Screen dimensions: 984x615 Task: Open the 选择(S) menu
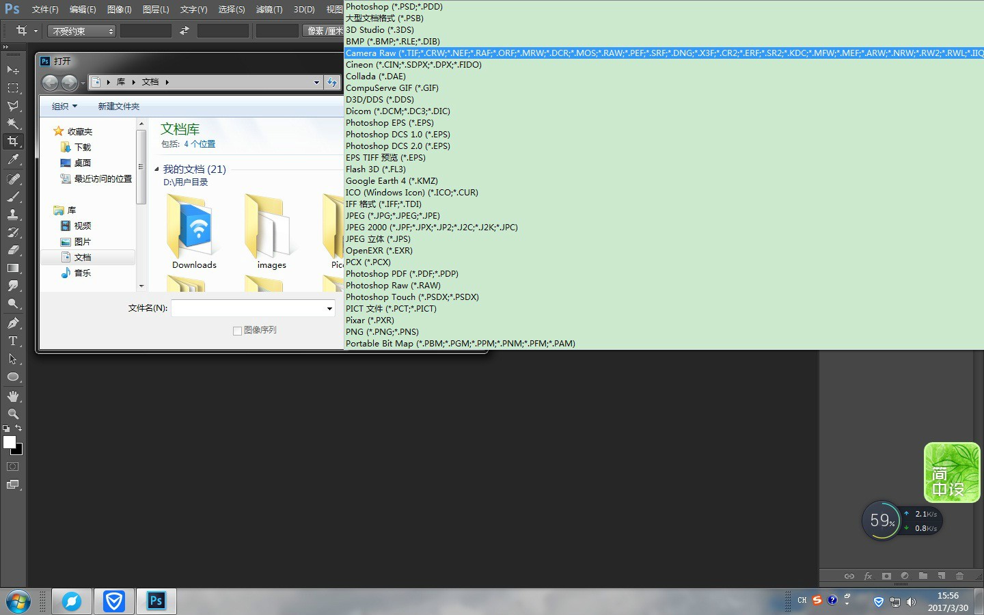click(x=232, y=10)
